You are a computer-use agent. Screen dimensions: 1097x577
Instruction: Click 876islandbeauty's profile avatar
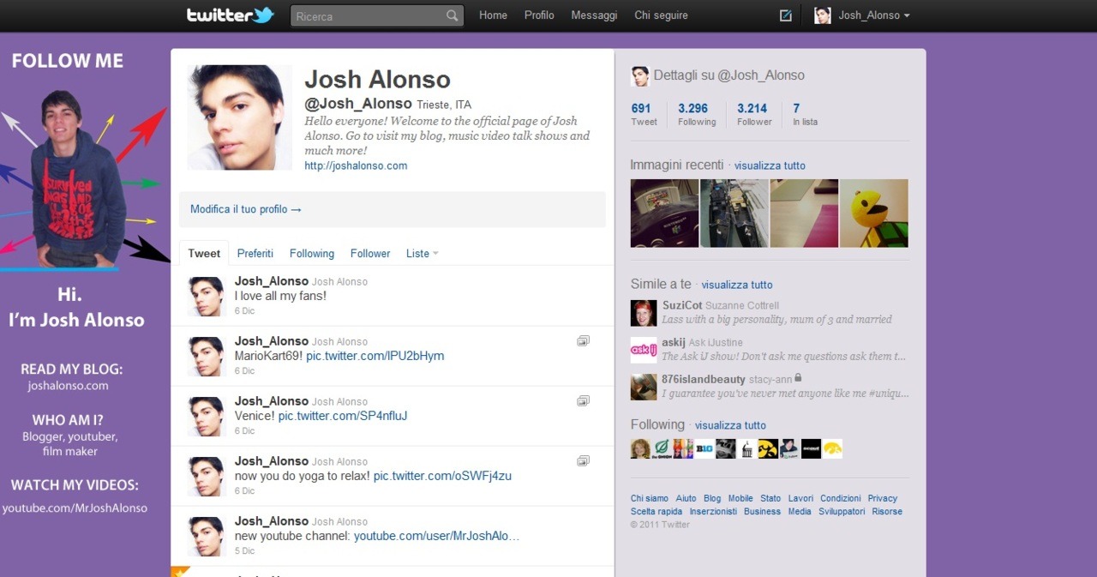pos(644,387)
